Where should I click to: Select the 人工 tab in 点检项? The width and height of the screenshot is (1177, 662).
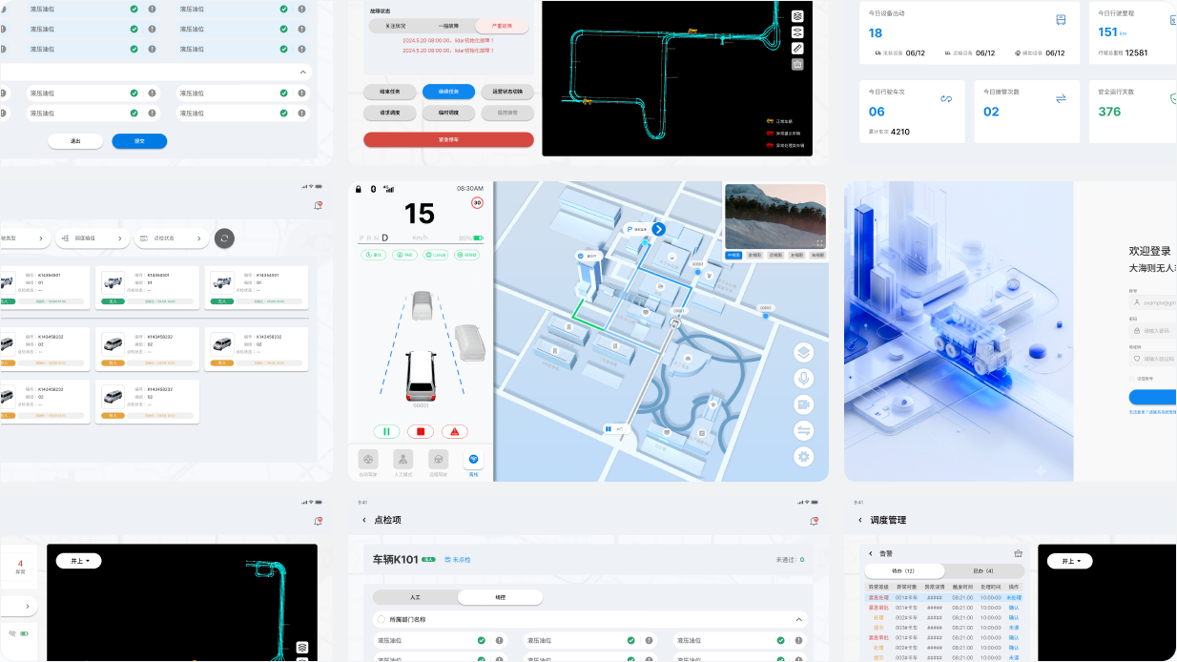pos(415,597)
